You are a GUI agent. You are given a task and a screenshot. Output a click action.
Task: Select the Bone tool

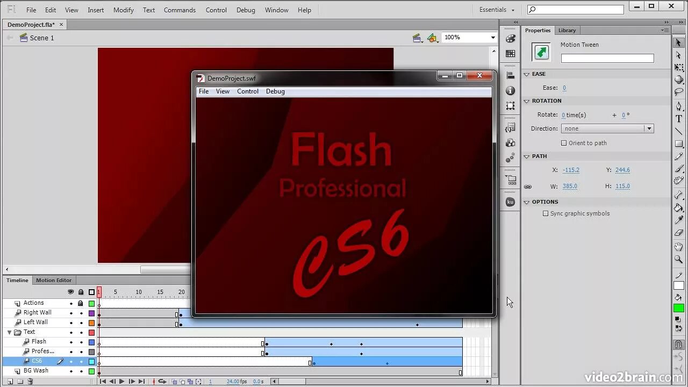click(678, 196)
